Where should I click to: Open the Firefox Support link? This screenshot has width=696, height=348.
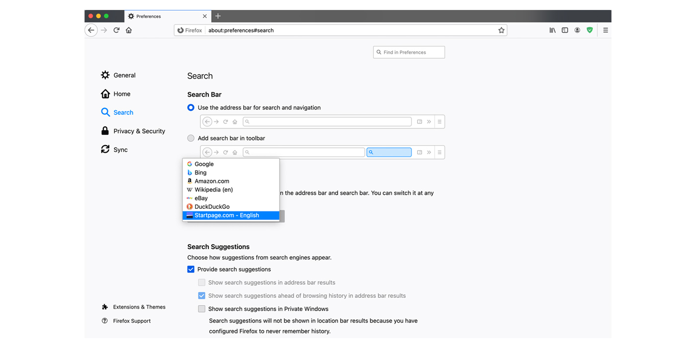[131, 321]
